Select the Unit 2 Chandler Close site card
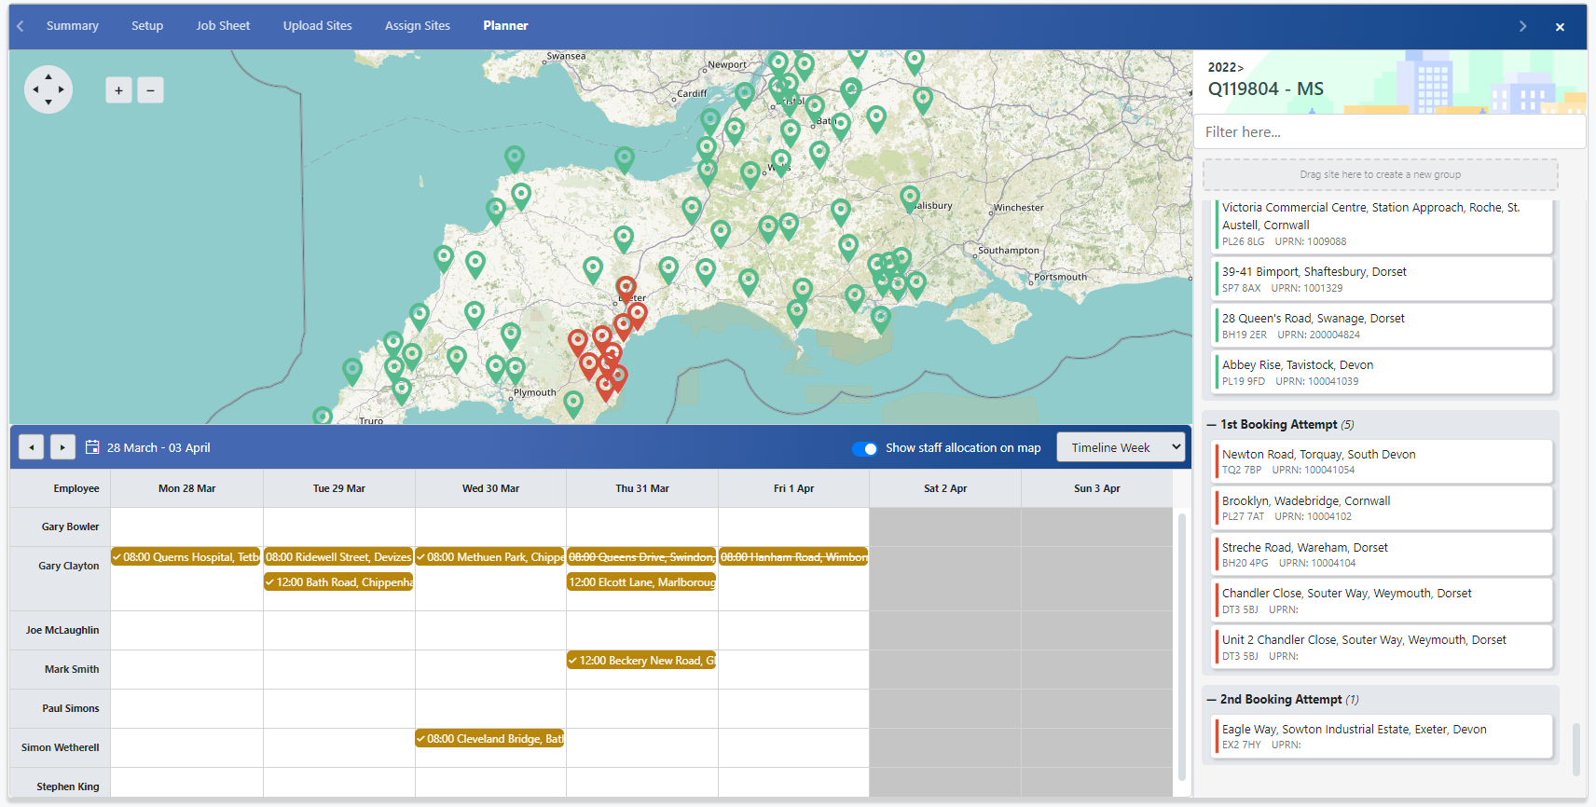The image size is (1596, 807). (1383, 648)
